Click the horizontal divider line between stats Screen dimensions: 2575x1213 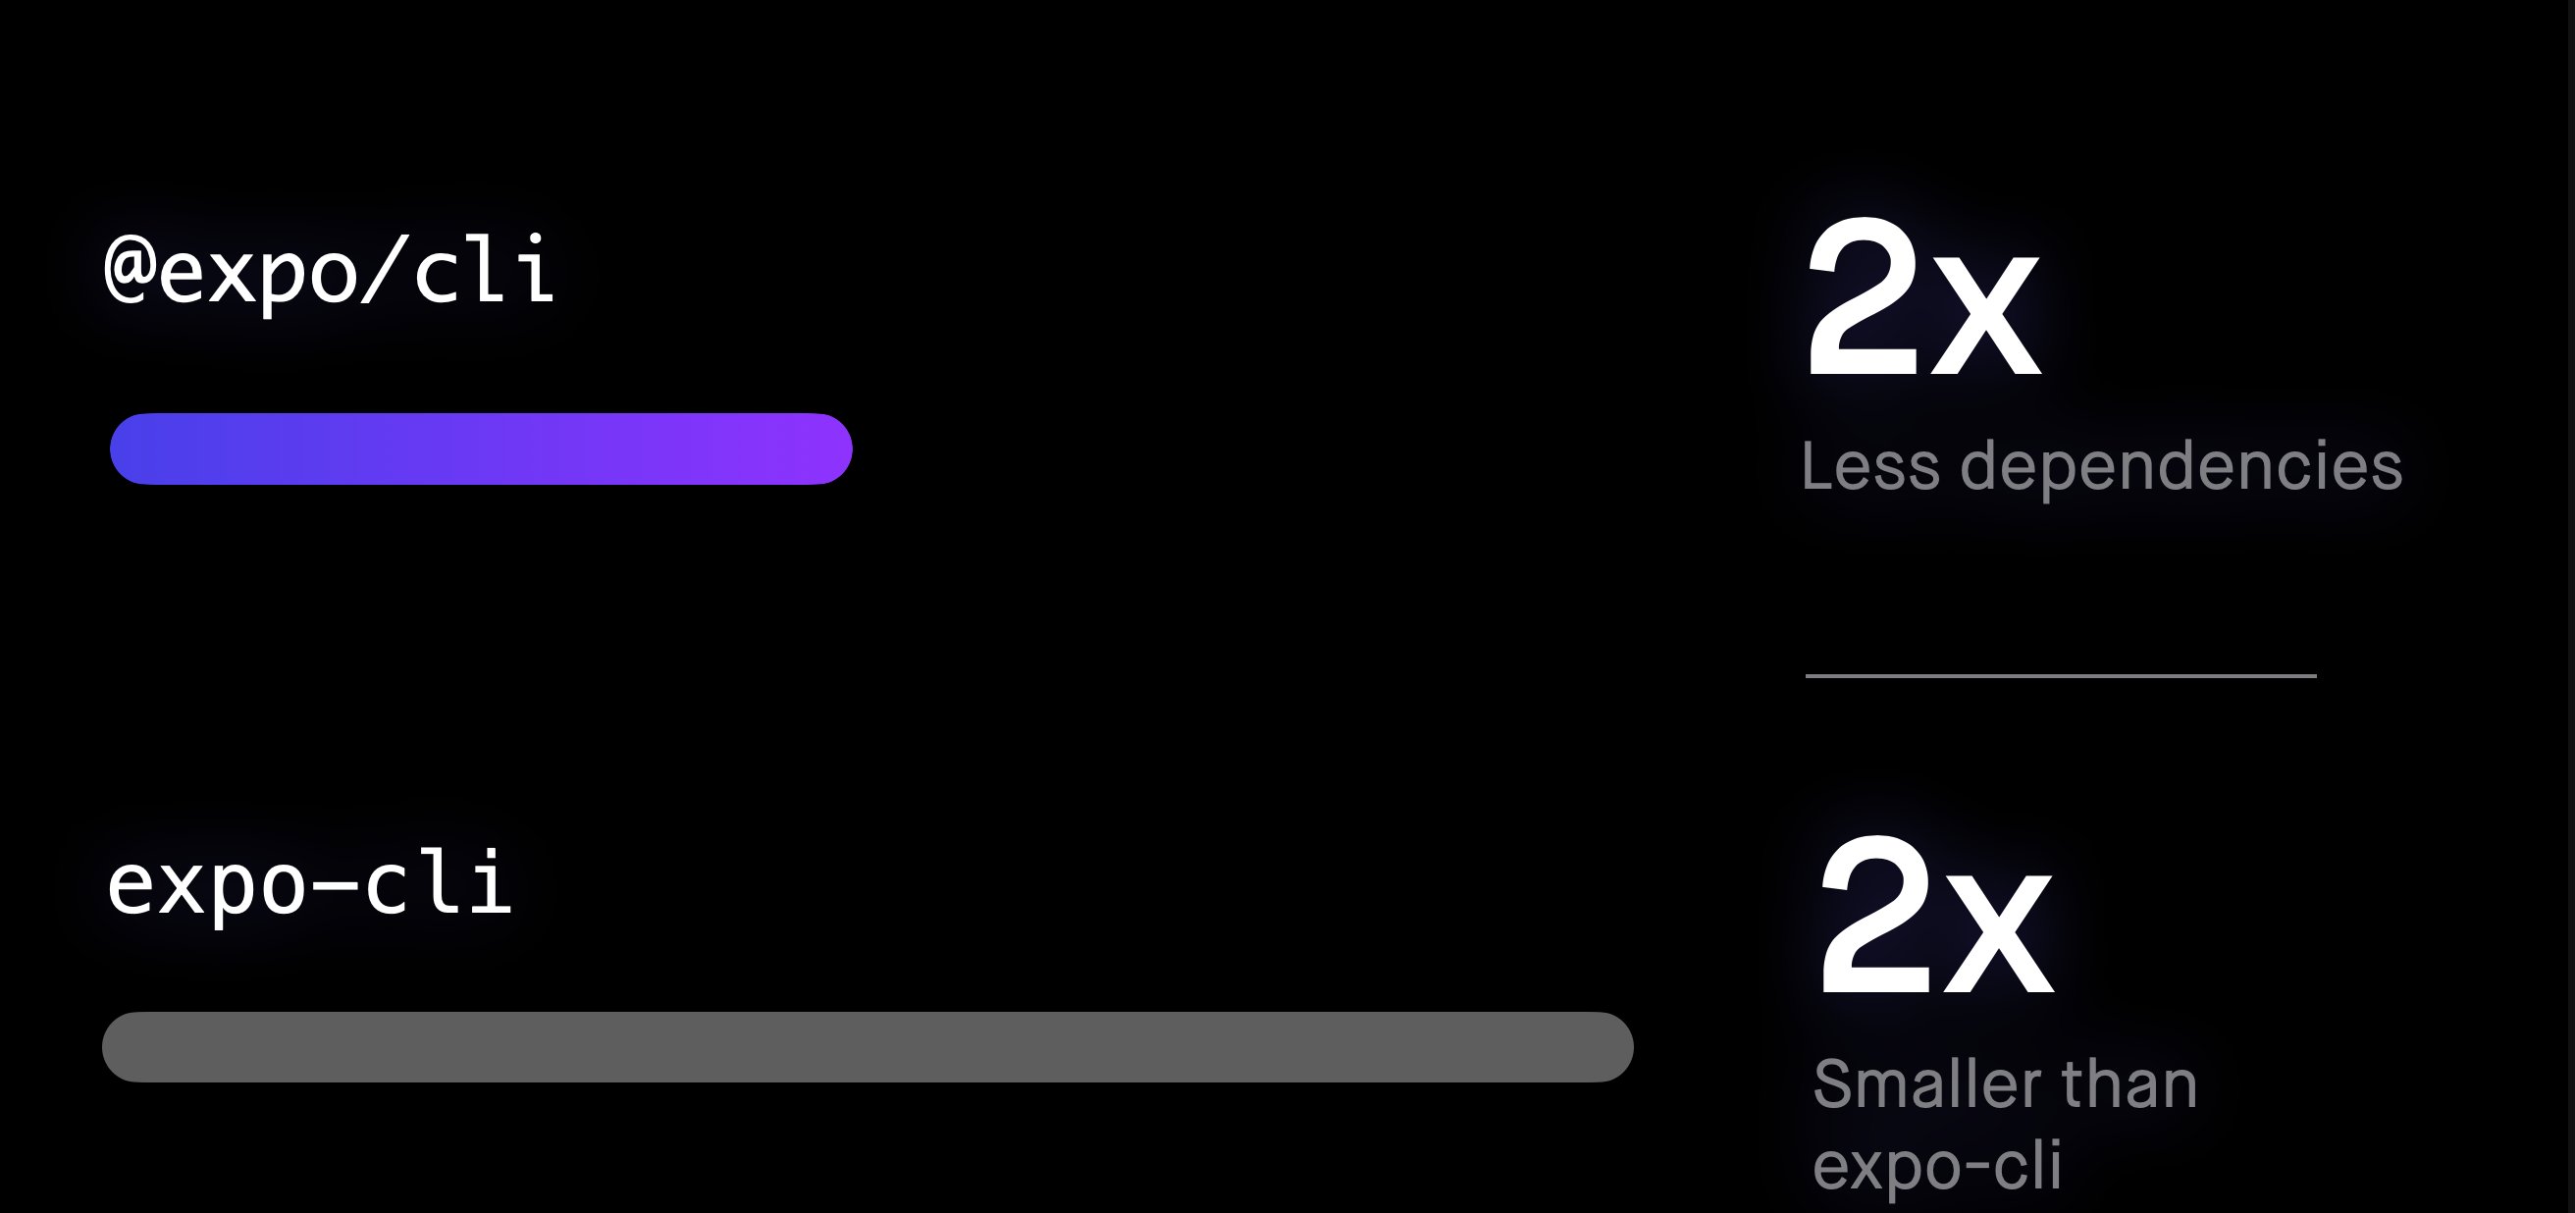point(2060,676)
